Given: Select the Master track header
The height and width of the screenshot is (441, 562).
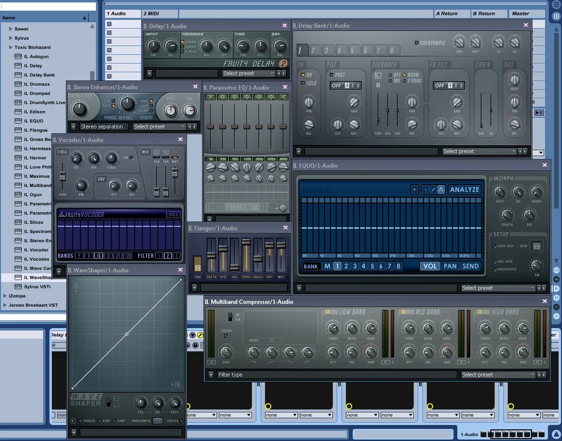Looking at the screenshot, I should tap(527, 14).
